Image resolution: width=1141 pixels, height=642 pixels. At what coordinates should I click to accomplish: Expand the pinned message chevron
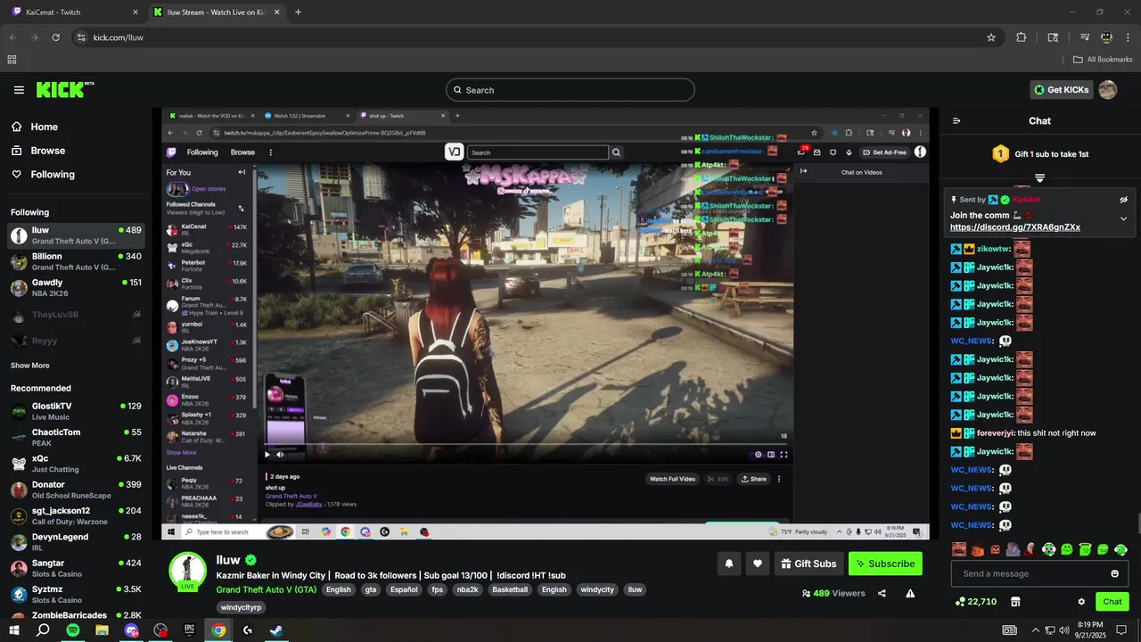coord(1123,218)
